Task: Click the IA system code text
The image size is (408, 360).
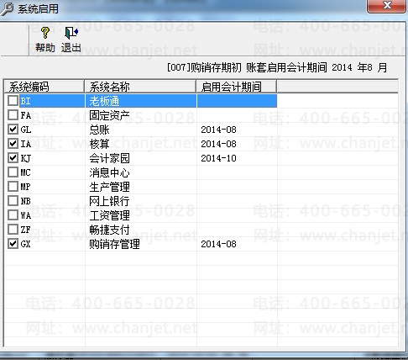Action: coord(26,144)
